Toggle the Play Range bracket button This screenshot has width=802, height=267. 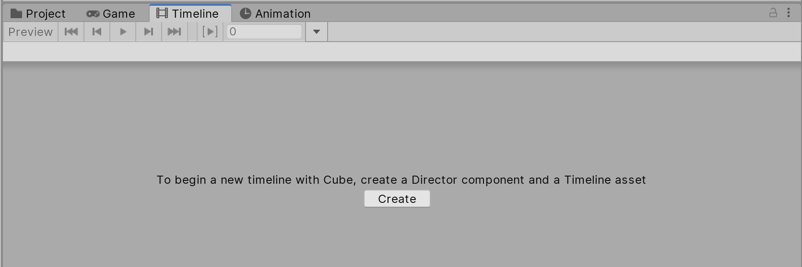click(210, 32)
